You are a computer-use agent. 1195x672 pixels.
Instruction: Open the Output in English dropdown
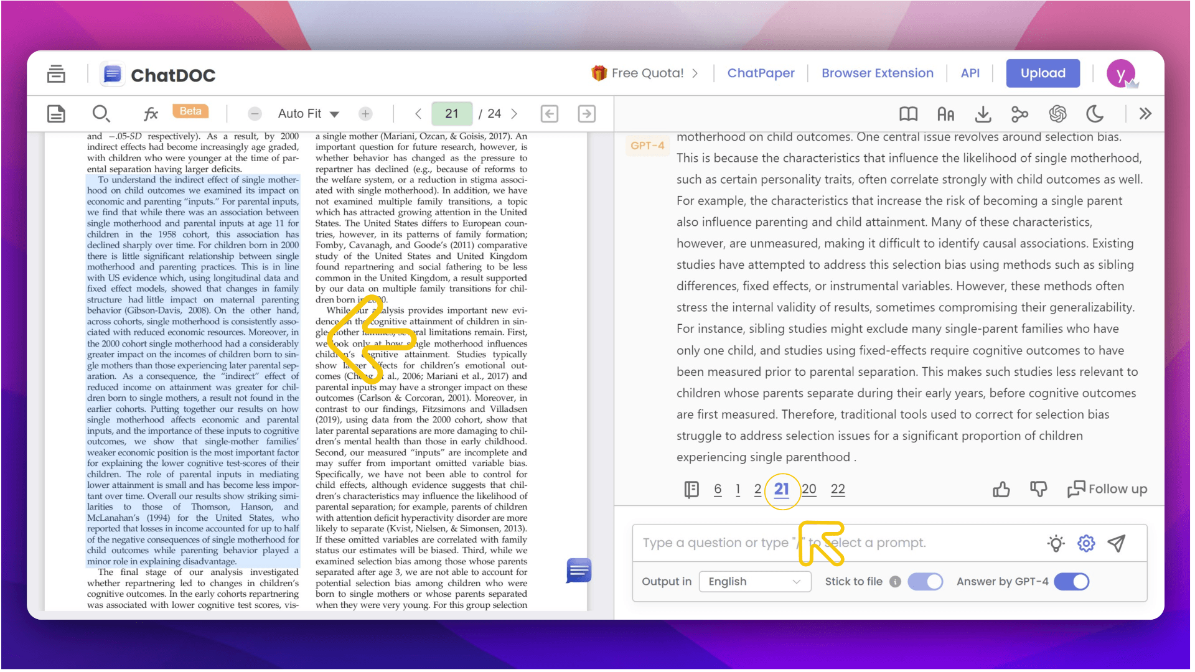pos(754,582)
